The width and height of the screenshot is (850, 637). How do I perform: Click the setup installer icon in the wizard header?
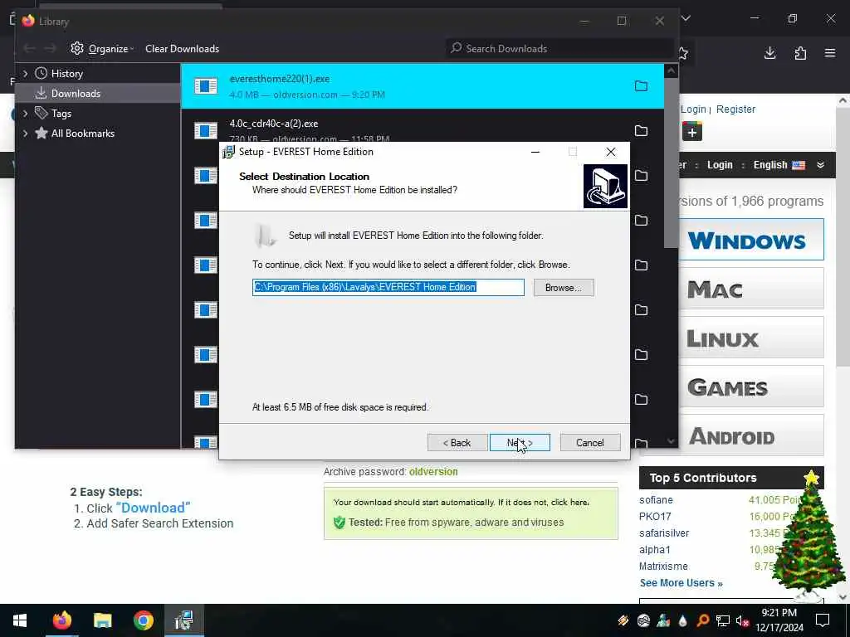coord(605,187)
